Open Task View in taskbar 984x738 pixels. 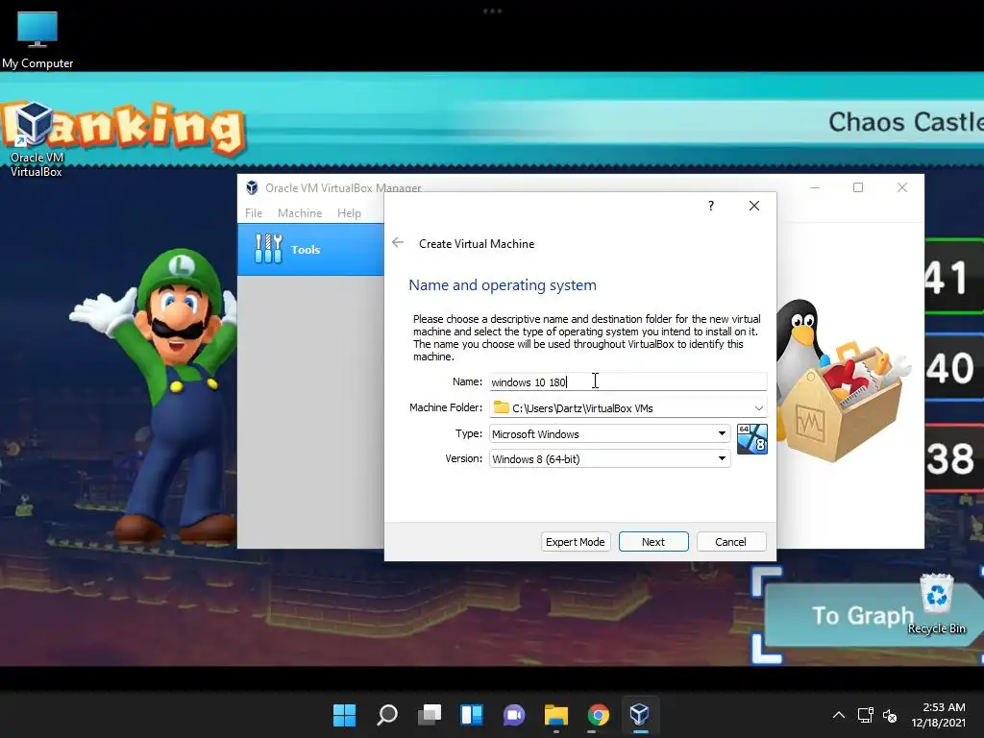(x=430, y=715)
